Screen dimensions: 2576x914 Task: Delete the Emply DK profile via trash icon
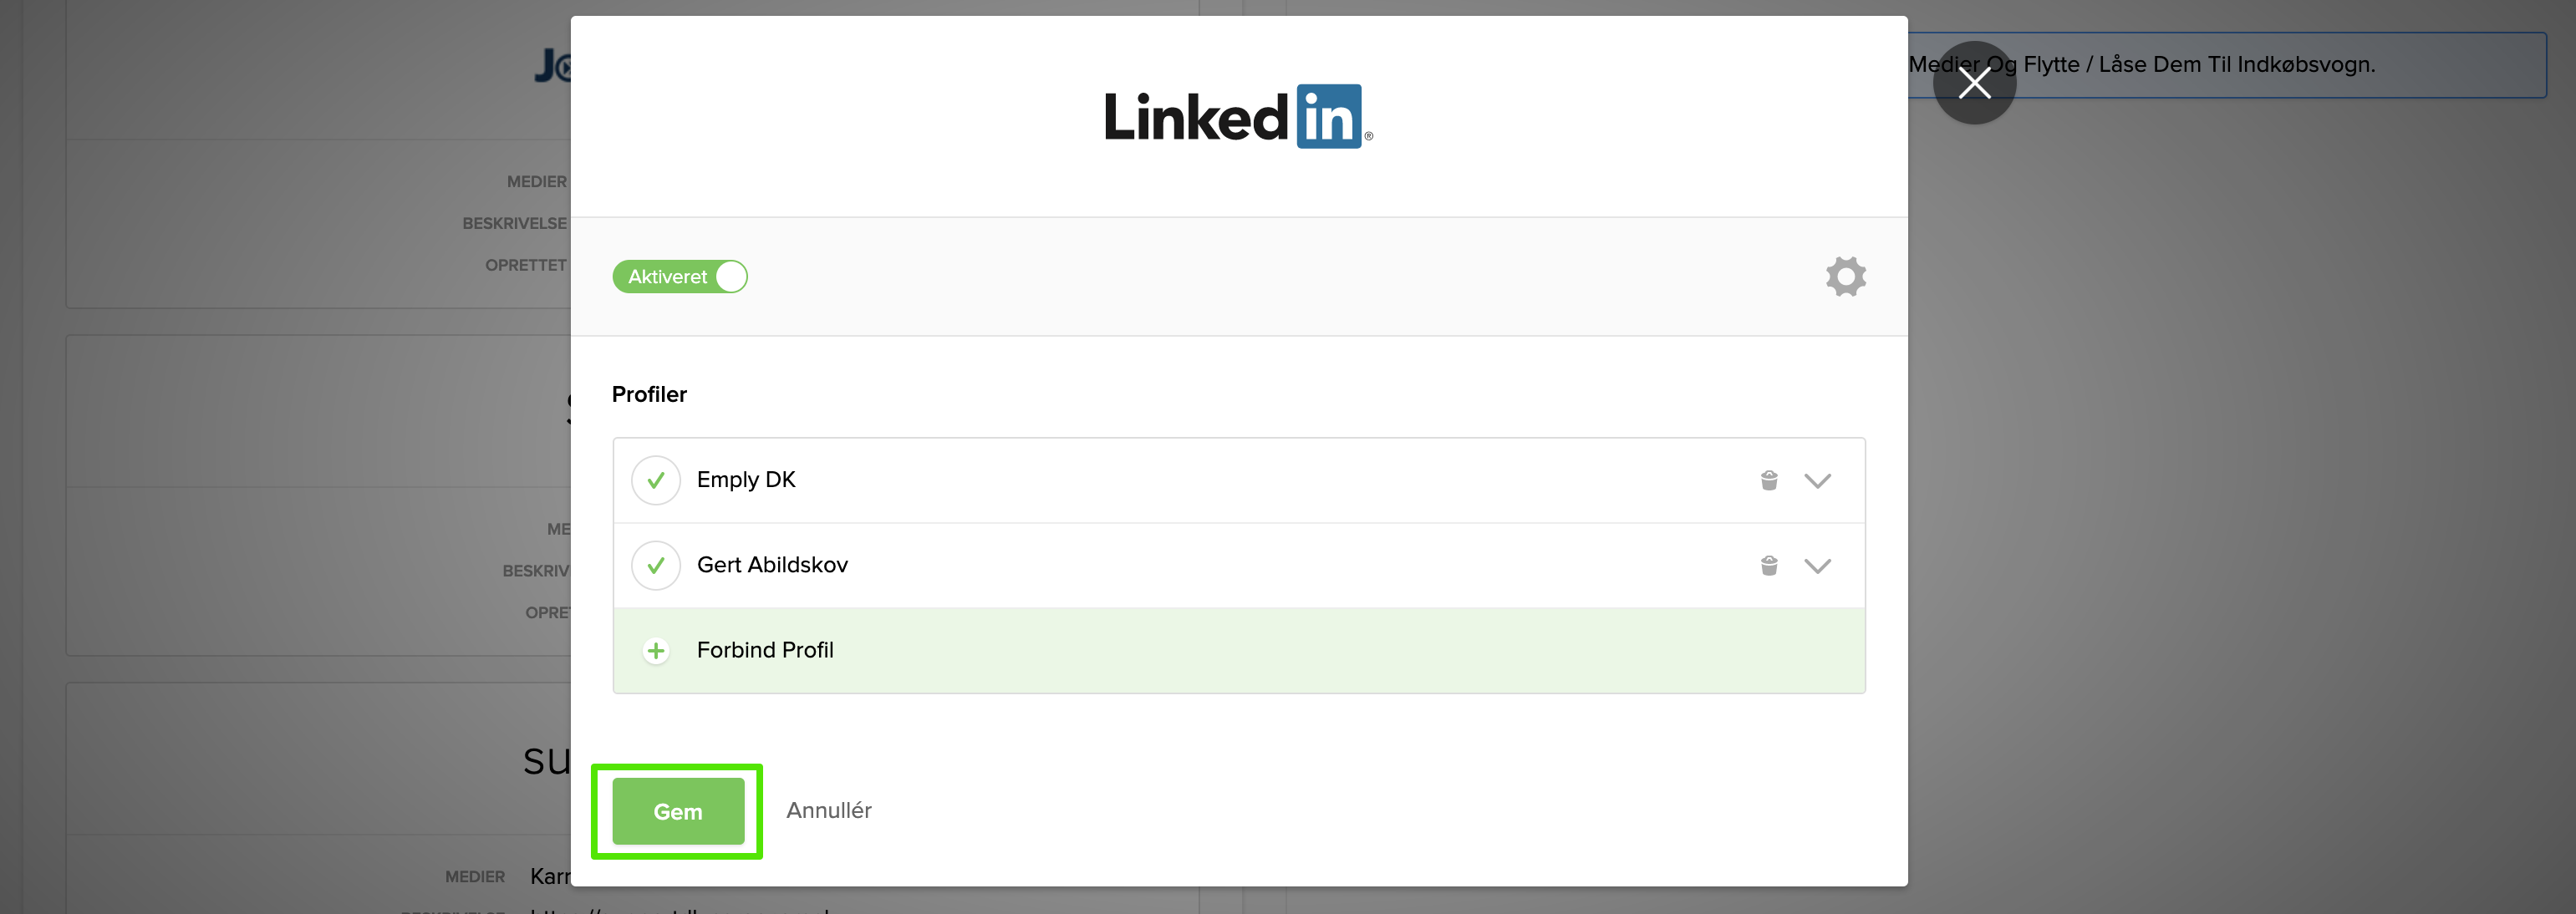(x=1769, y=480)
